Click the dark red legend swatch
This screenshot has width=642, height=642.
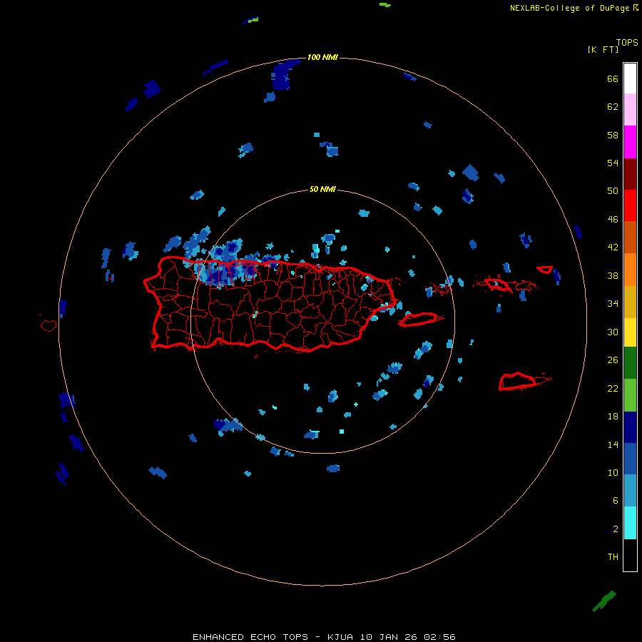630,174
